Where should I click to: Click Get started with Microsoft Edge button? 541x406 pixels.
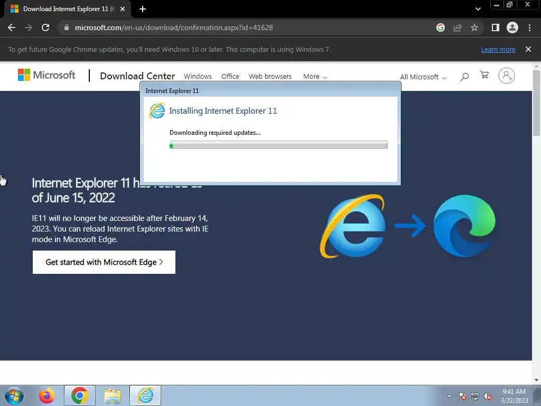104,262
